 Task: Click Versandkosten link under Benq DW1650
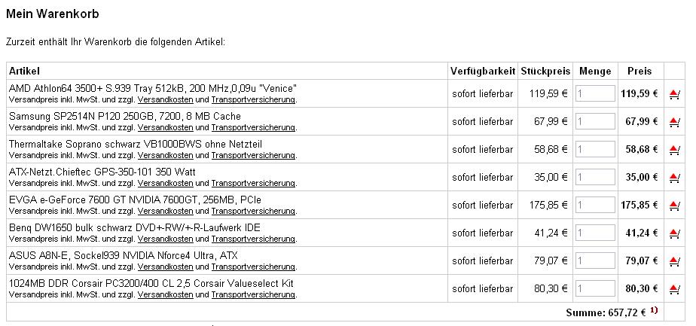click(165, 239)
